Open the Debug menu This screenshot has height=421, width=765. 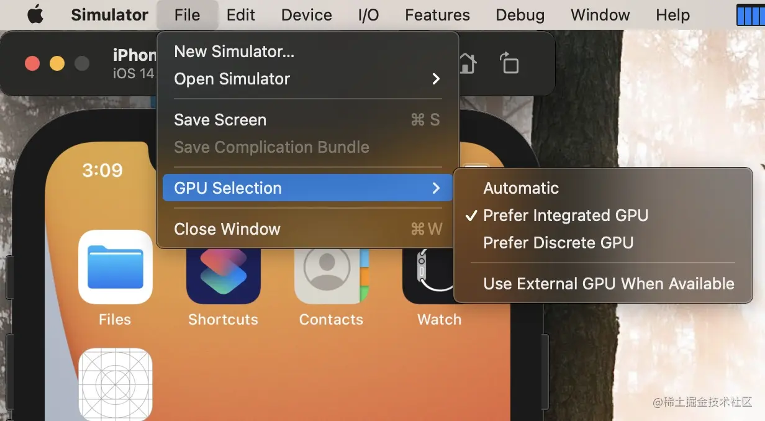[x=520, y=15]
